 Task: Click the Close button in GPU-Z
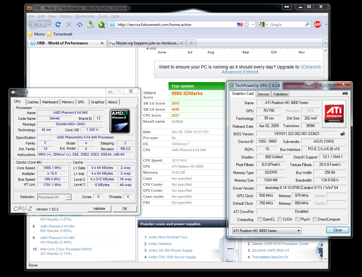coord(338,230)
